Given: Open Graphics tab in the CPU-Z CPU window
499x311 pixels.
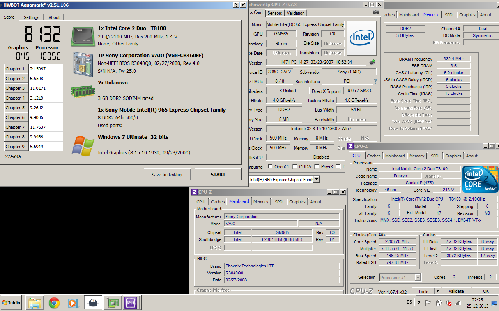Looking at the screenshot, I should pos(453,156).
